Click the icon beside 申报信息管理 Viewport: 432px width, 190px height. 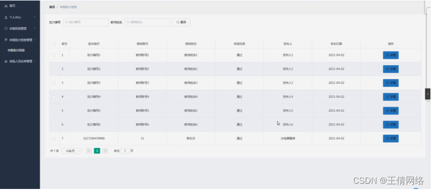6,28
